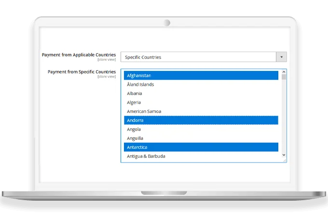Click the country list scrollbar thumb
328x217 pixels.
[284, 77]
